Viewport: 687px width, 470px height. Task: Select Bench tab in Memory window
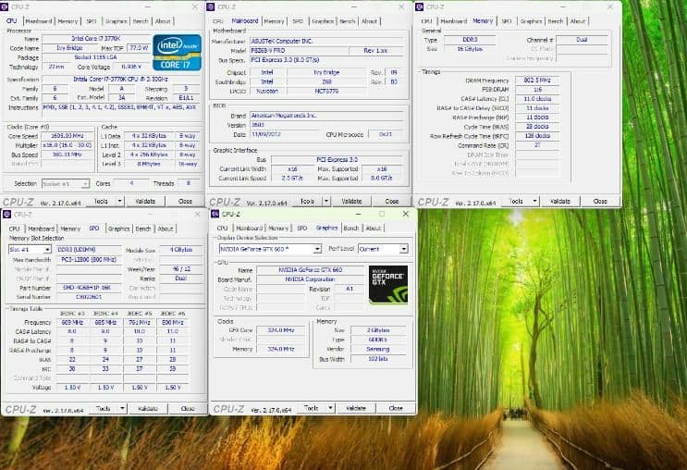[x=556, y=21]
